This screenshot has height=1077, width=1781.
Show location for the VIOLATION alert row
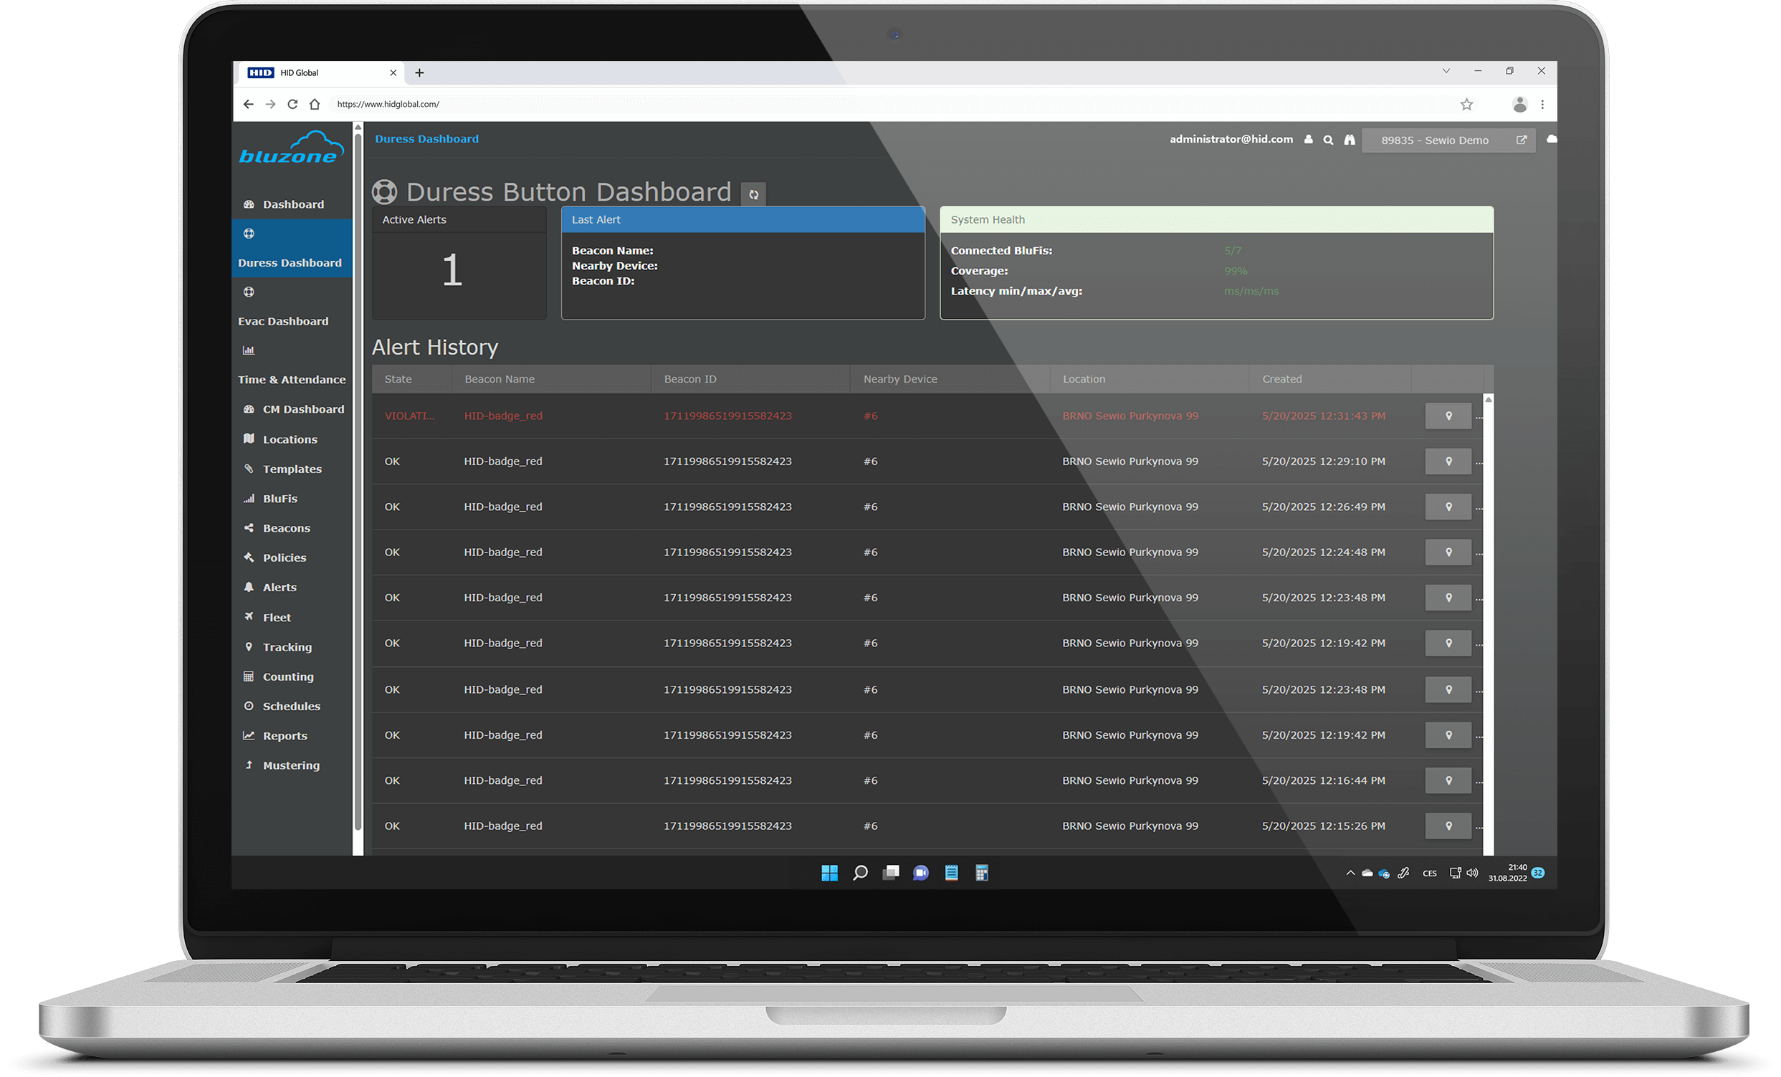(x=1448, y=416)
